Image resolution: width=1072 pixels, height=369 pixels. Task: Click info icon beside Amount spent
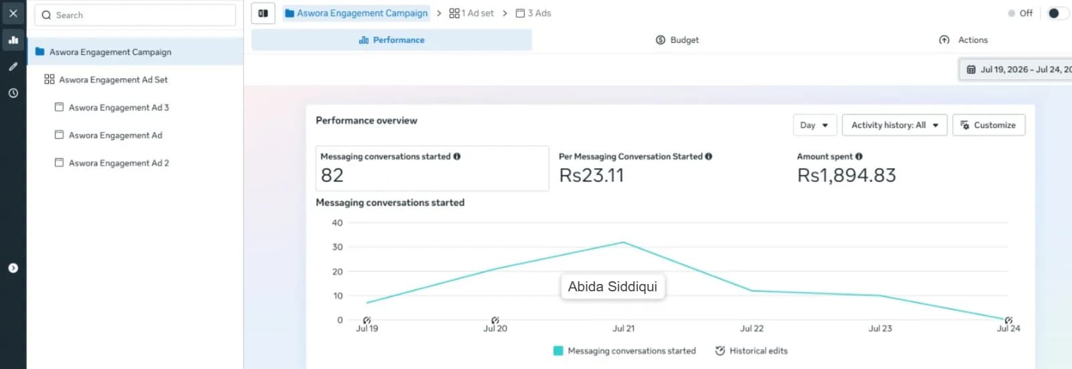coord(859,157)
